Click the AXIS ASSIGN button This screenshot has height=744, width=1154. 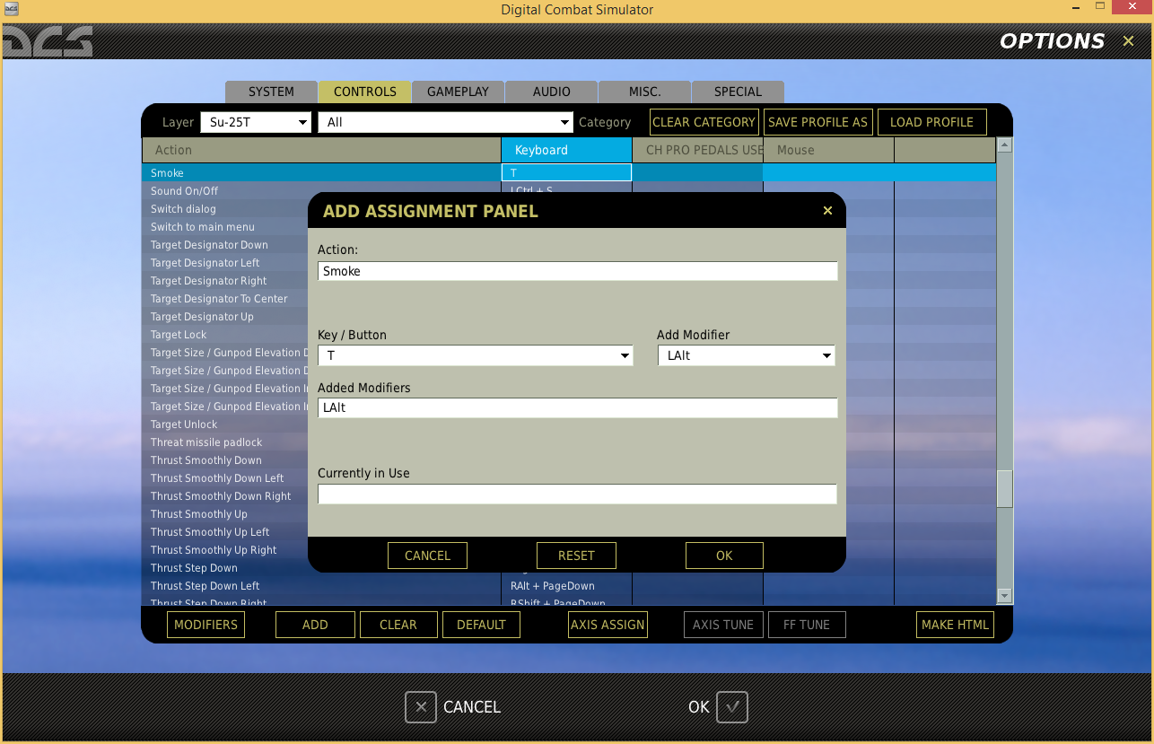click(608, 625)
